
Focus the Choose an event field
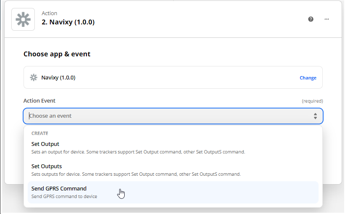click(x=173, y=116)
